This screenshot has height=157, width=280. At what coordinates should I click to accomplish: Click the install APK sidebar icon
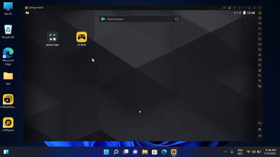(x=259, y=49)
